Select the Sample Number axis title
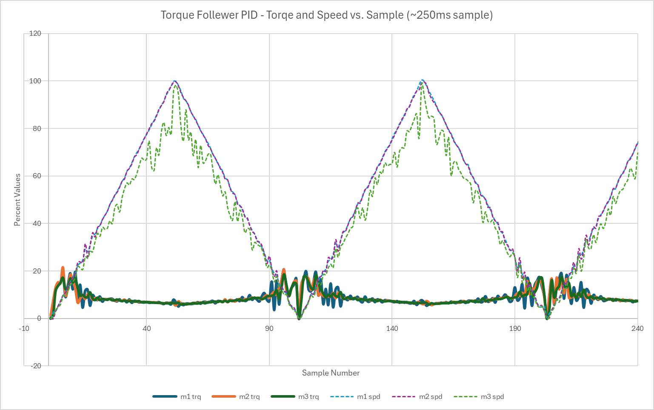Viewport: 654px width, 410px height. pyautogui.click(x=331, y=373)
